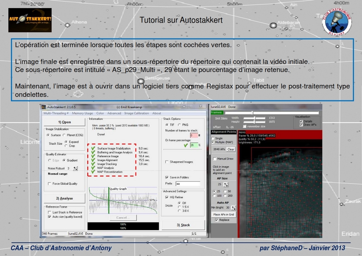Click the quality graph plot
The image size is (362, 256).
[x=123, y=200]
